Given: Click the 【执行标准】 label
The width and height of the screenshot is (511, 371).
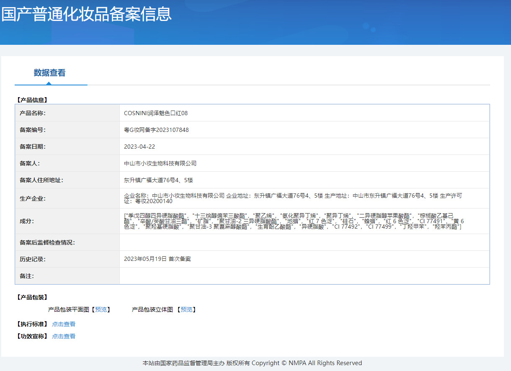Looking at the screenshot, I should 32,324.
